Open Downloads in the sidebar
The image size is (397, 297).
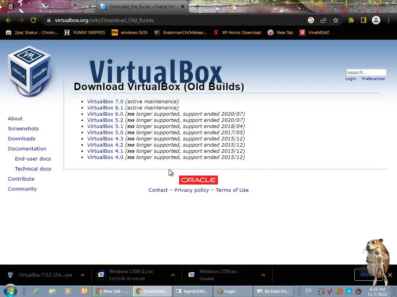(22, 139)
